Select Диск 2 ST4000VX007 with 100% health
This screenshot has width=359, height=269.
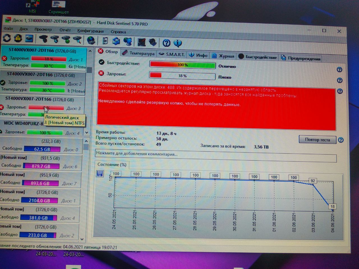[43, 82]
